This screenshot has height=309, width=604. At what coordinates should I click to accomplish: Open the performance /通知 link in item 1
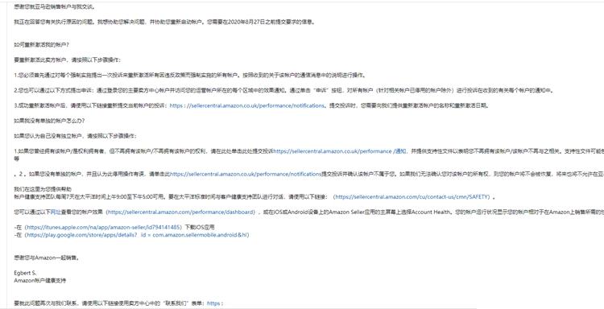[x=340, y=151]
